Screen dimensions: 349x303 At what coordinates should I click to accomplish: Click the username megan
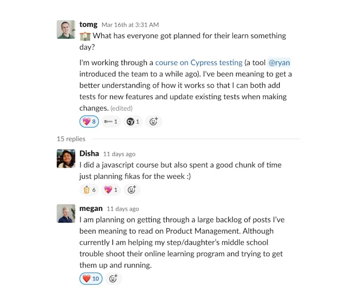tap(91, 208)
